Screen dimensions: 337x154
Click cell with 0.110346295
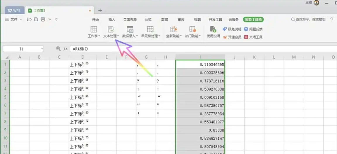[x=200, y=64]
